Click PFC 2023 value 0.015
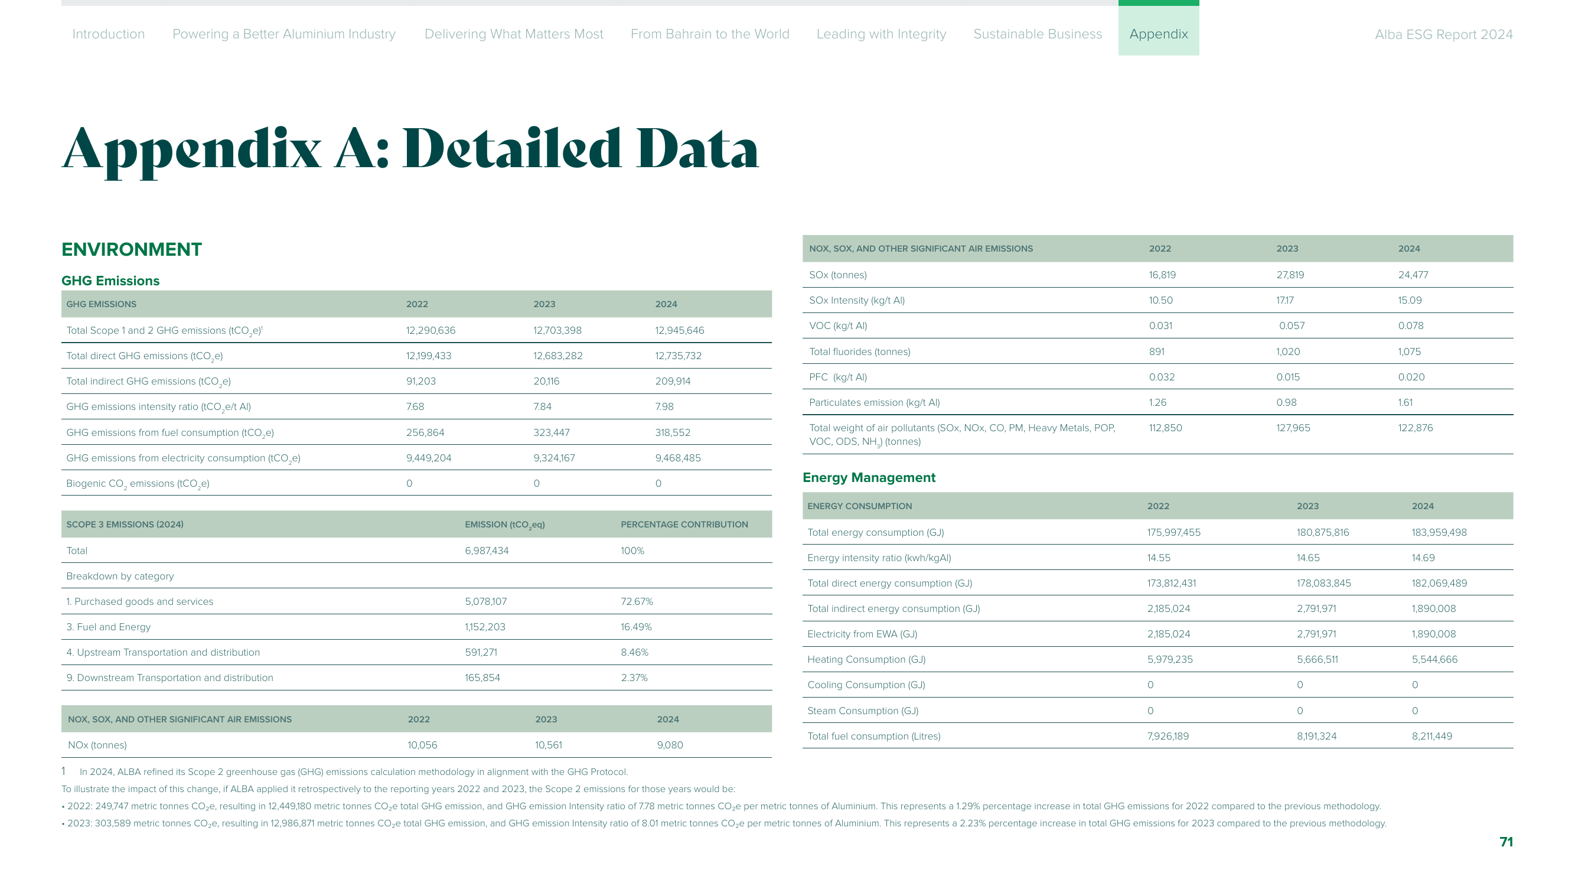Image resolution: width=1575 pixels, height=886 pixels. (x=1287, y=377)
